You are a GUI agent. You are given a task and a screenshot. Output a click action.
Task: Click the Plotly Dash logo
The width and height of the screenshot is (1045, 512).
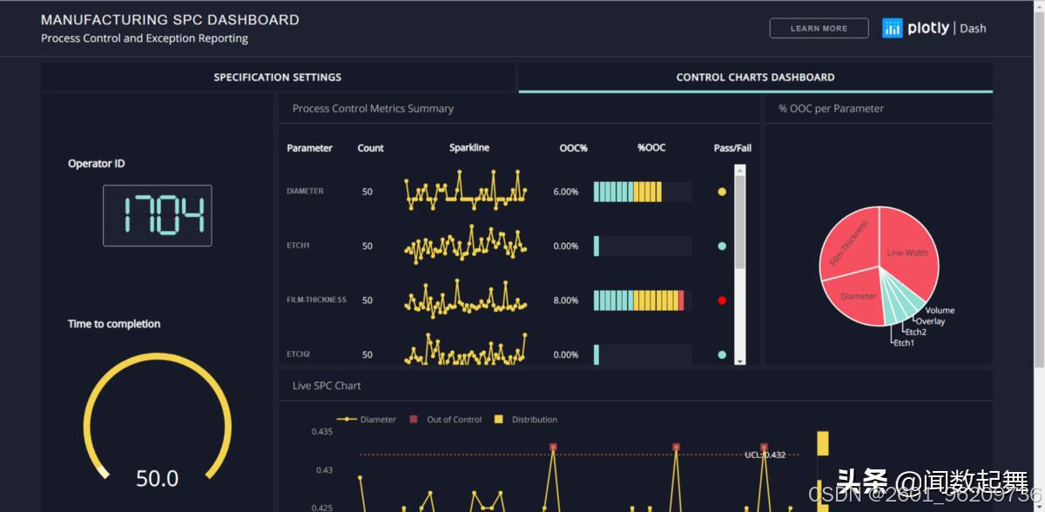click(934, 28)
